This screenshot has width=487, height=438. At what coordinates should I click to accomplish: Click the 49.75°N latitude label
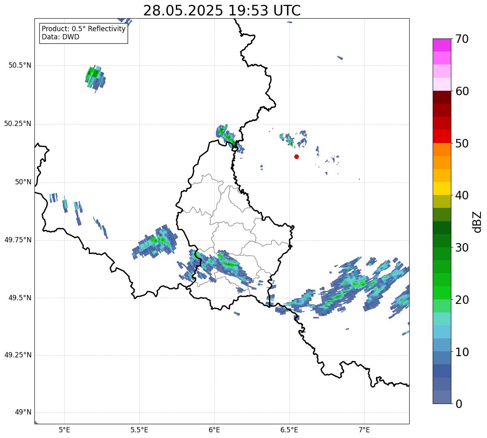point(18,240)
